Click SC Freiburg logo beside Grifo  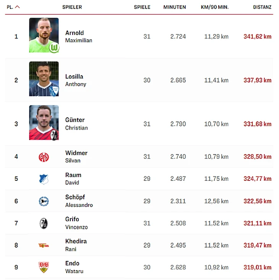coord(44,223)
